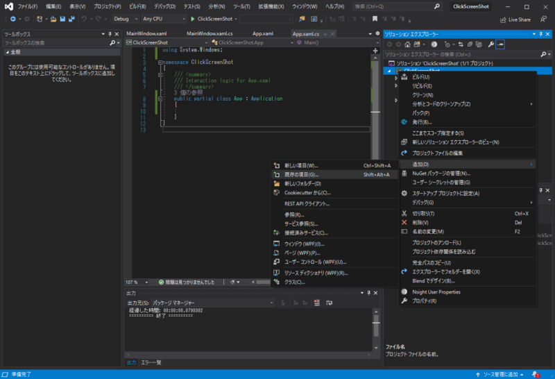Click the ツールボックスの検索 search field
555x379 pixels.
[x=56, y=43]
